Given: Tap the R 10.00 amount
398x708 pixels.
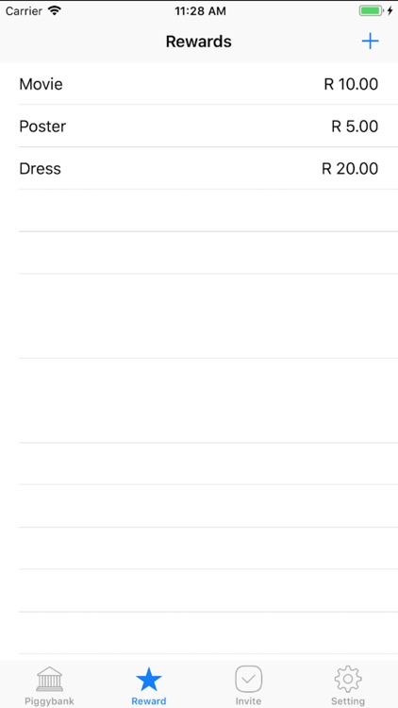Looking at the screenshot, I should (x=351, y=84).
